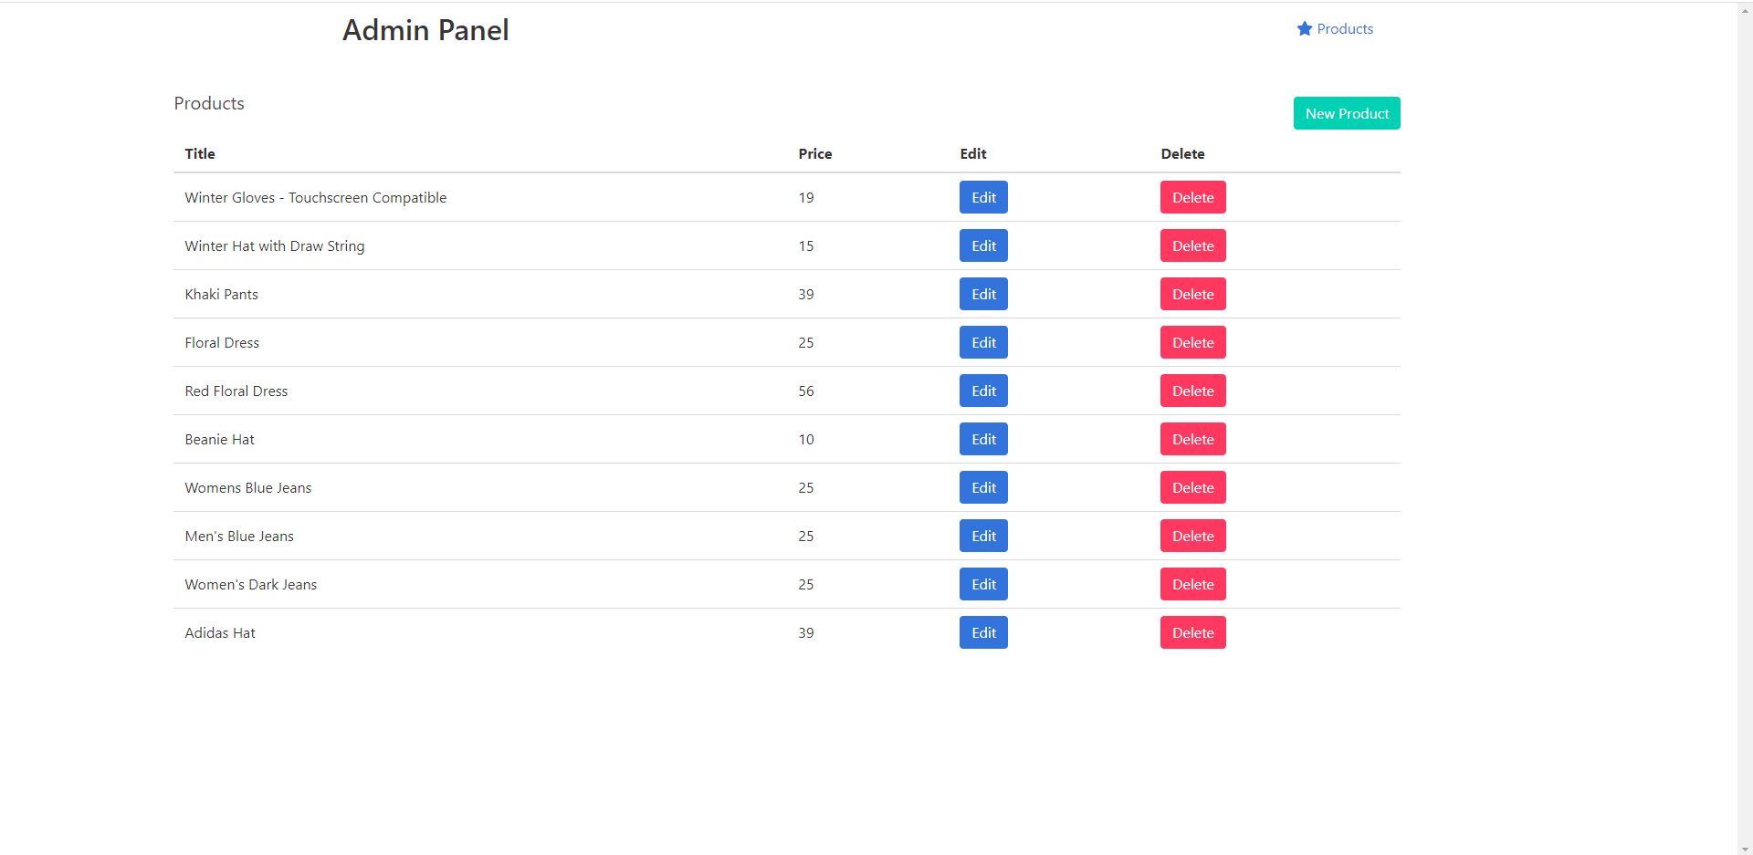This screenshot has height=855, width=1753.
Task: Click the New Product button
Action: 1346,112
